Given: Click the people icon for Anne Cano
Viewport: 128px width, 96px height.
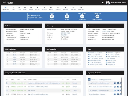Looking at the screenshot, I should (115, 87).
